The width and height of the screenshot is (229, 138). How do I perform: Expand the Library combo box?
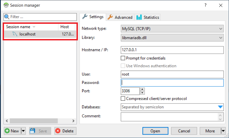(x=172, y=38)
